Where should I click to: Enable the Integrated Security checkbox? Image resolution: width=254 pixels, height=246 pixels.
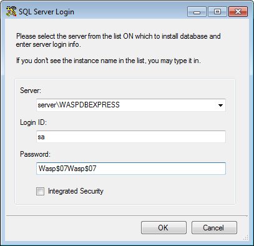click(x=40, y=191)
